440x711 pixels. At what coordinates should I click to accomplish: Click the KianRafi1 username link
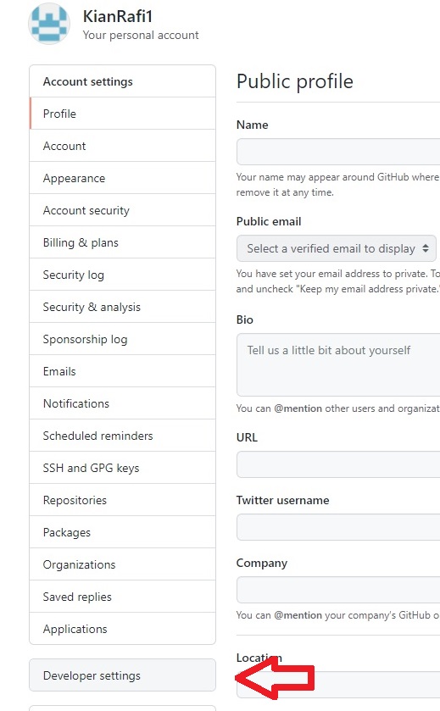pos(118,16)
